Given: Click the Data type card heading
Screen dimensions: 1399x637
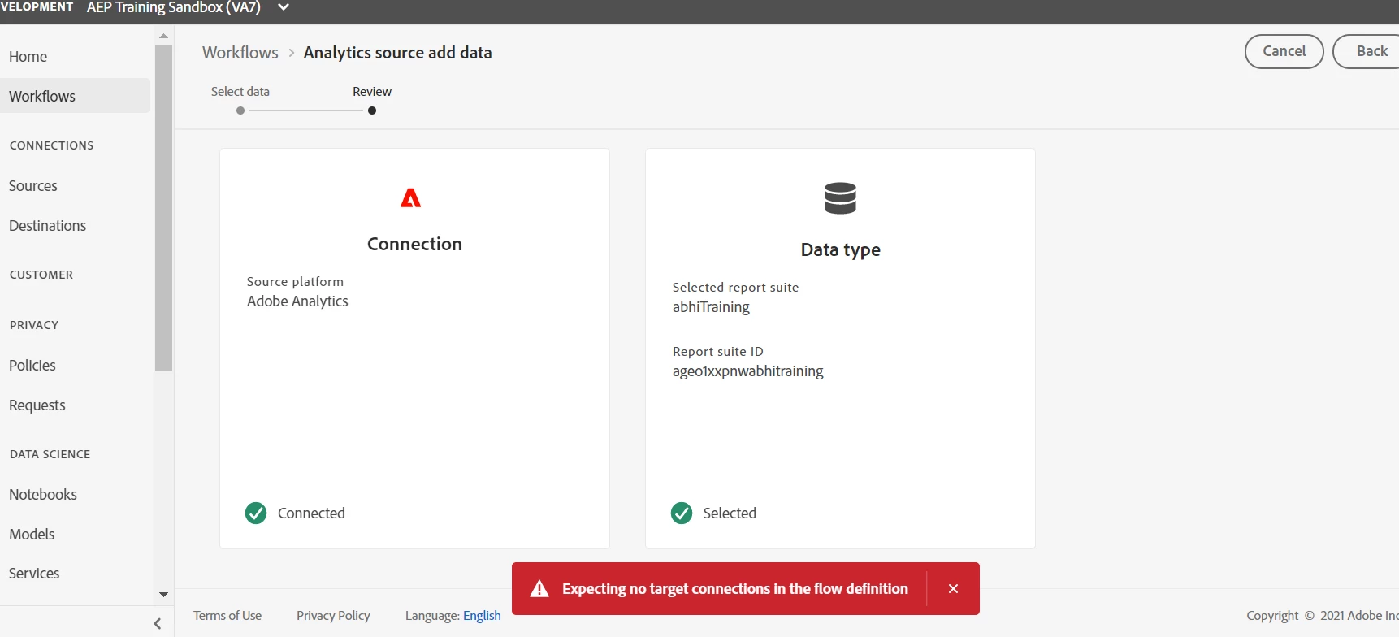Looking at the screenshot, I should point(841,249).
